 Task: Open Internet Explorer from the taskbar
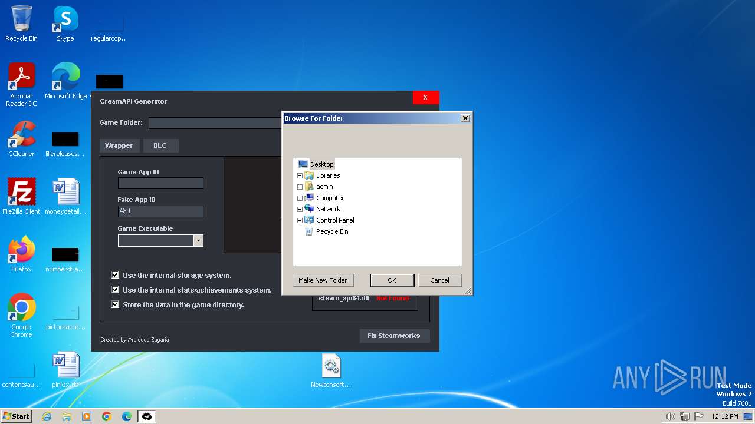(x=47, y=416)
